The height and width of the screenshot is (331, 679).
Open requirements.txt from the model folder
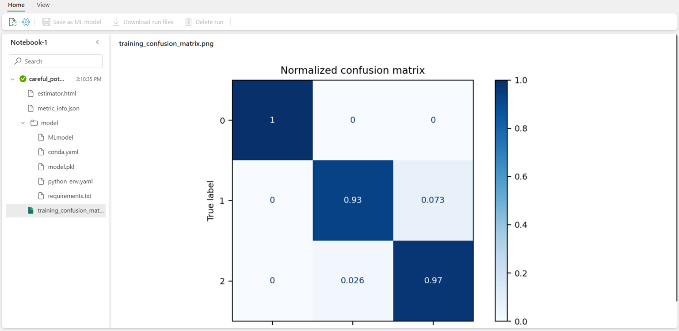[69, 196]
